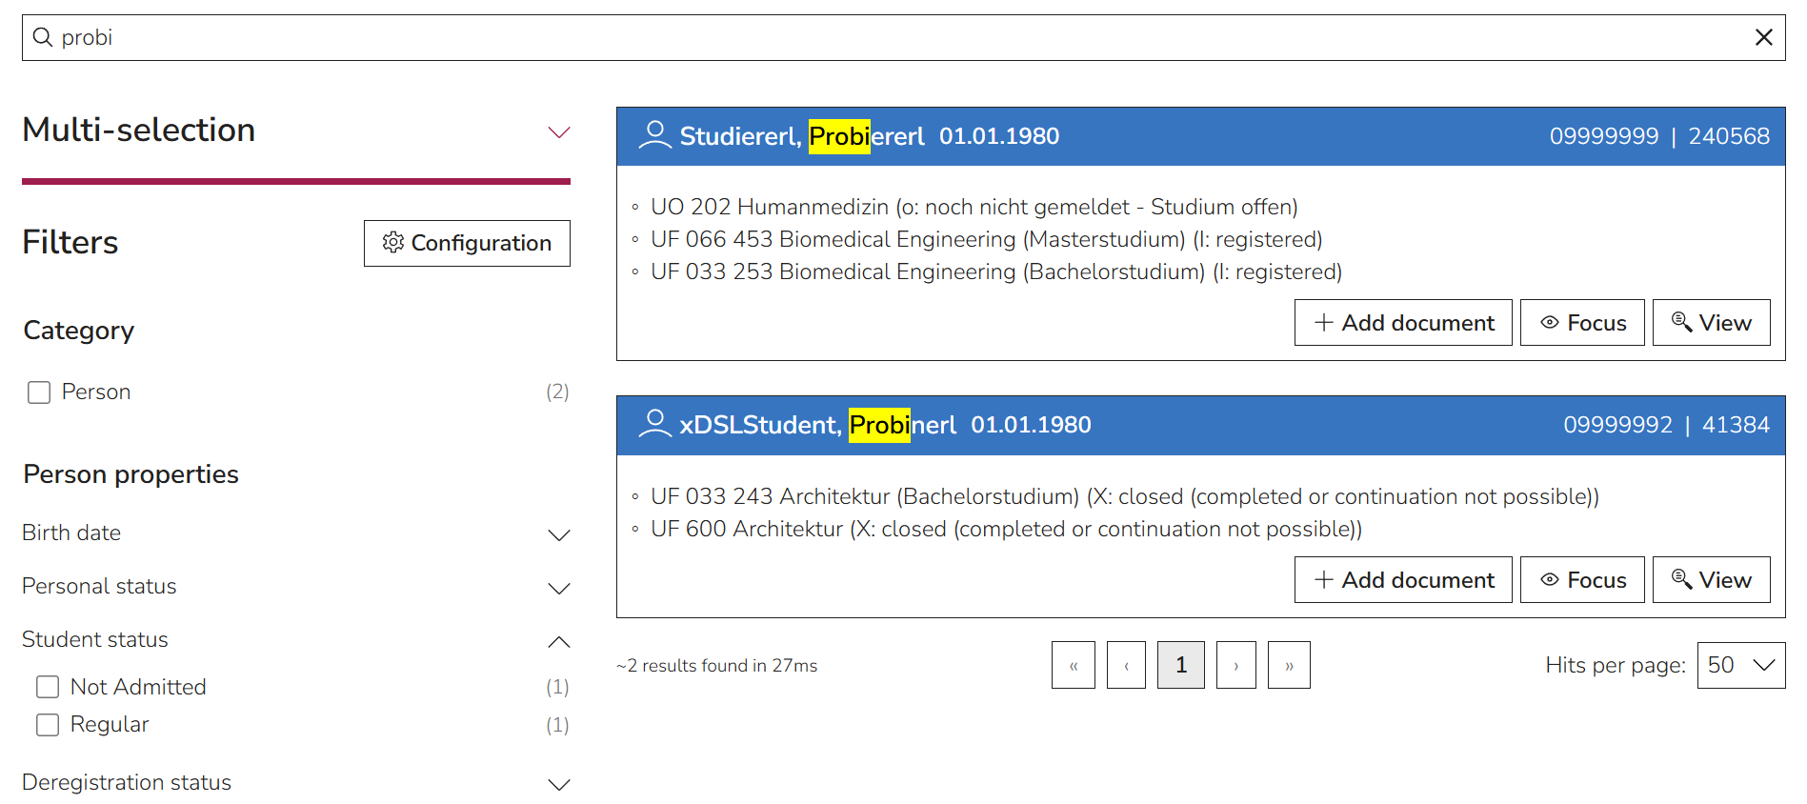
Task: Check the Person category checkbox
Action: (x=39, y=392)
